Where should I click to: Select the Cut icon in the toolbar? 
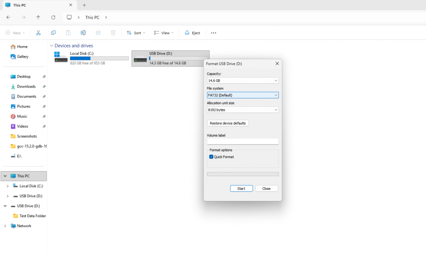[x=38, y=32]
